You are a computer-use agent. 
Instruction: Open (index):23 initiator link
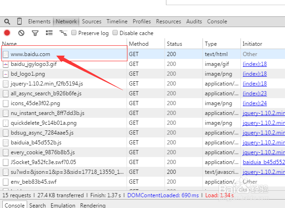[255, 93]
